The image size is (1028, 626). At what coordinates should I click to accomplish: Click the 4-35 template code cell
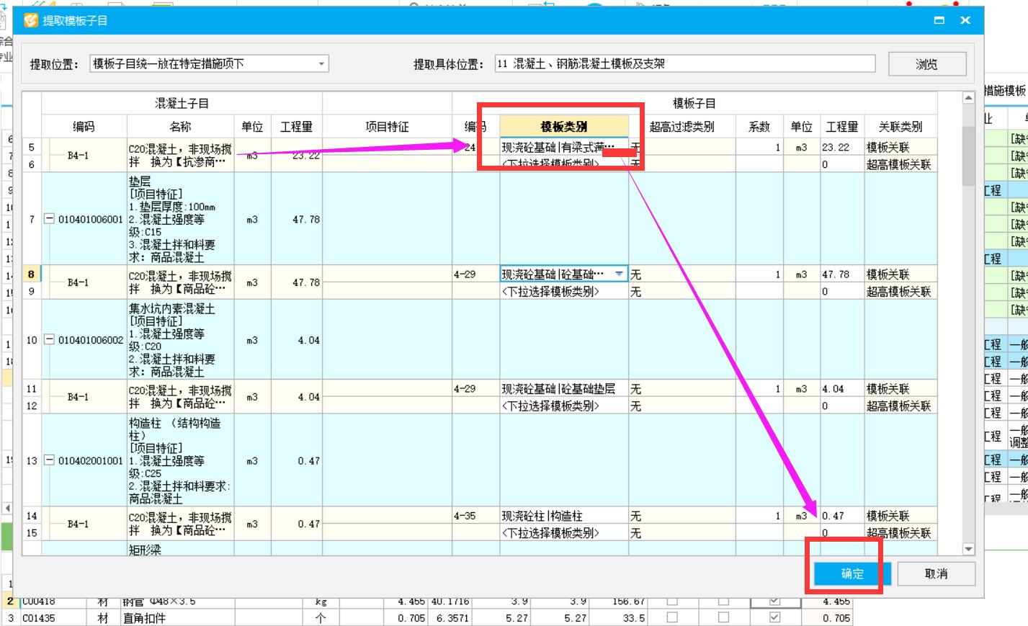point(475,516)
